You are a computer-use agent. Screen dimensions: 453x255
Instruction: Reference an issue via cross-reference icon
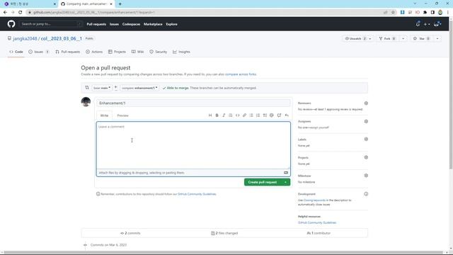[279, 115]
